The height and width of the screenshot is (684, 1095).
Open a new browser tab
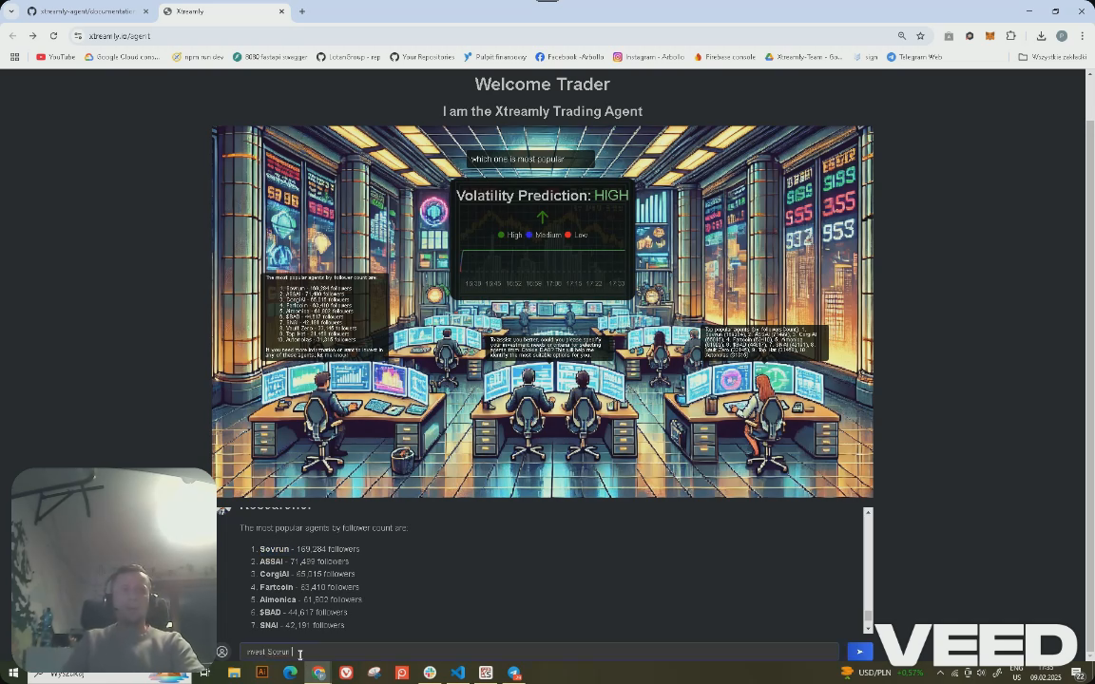301,11
